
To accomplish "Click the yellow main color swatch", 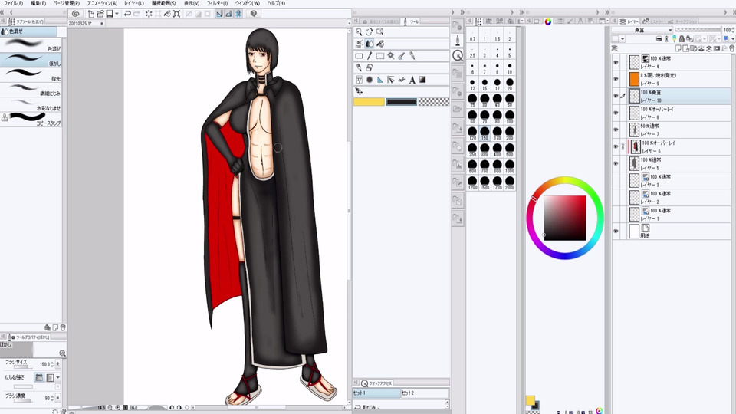I will coord(369,102).
